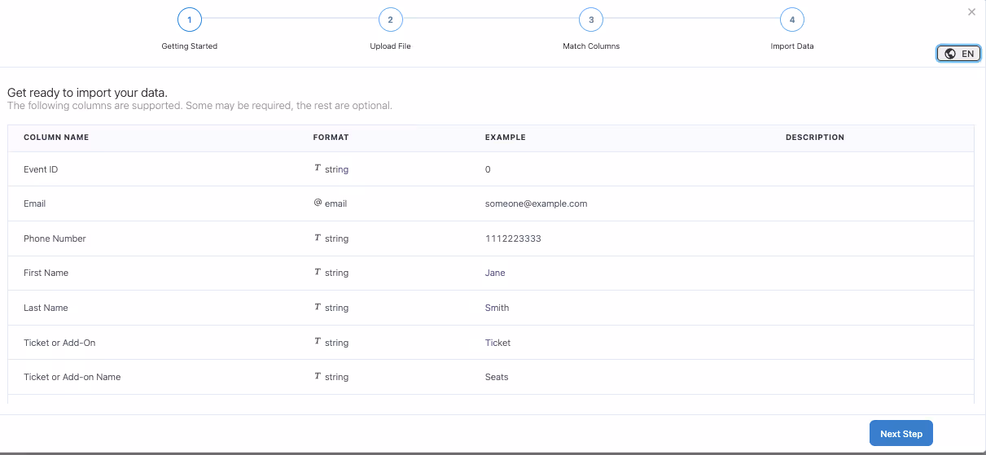Click the text icon beside Event ID format

(x=318, y=168)
